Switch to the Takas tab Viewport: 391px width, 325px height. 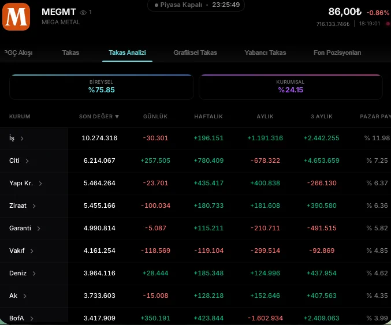point(70,53)
